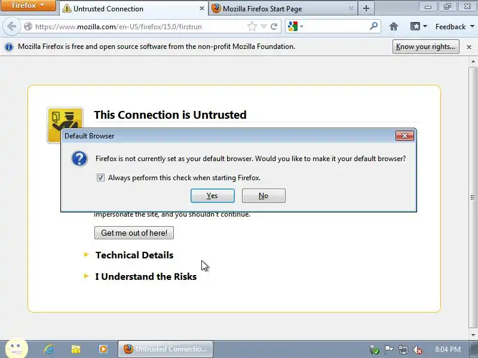Click scrollbar down arrow
This screenshot has width=478, height=358.
[x=473, y=335]
